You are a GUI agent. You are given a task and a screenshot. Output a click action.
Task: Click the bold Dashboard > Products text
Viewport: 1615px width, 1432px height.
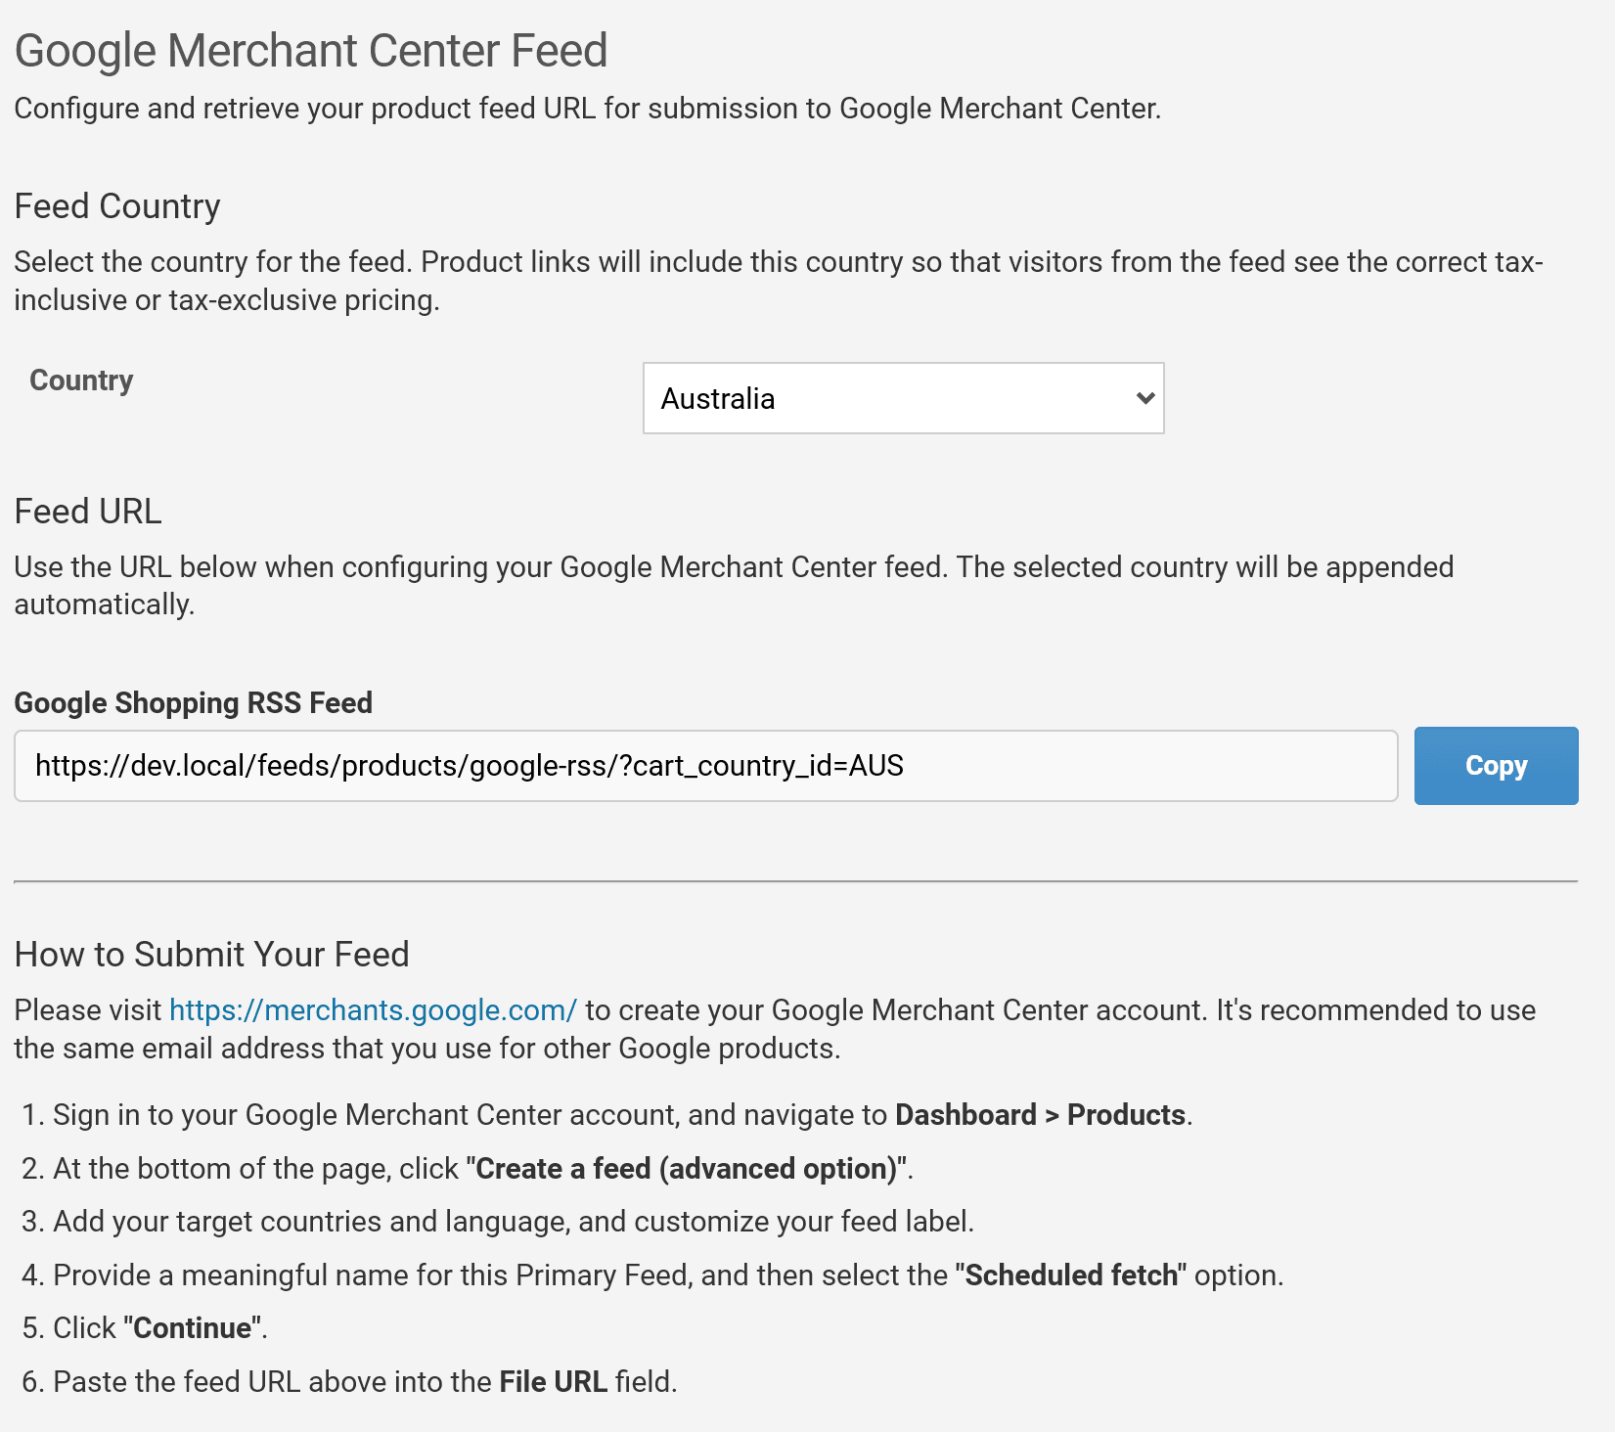[1040, 1115]
